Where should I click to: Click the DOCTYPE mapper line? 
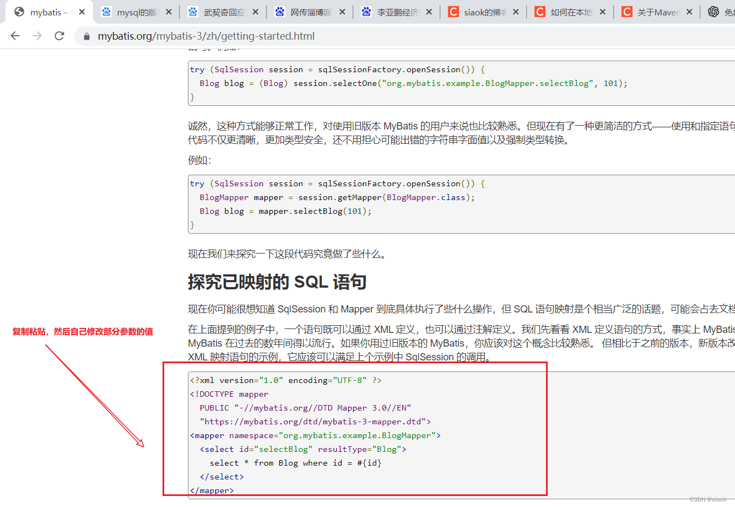pyautogui.click(x=229, y=394)
